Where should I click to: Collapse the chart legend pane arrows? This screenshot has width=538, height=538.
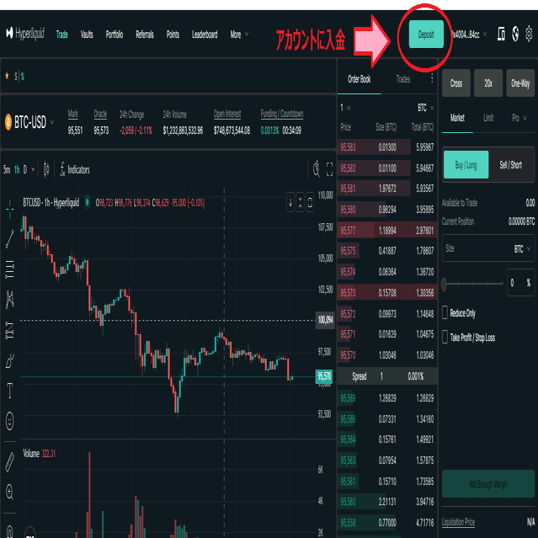coord(301,203)
